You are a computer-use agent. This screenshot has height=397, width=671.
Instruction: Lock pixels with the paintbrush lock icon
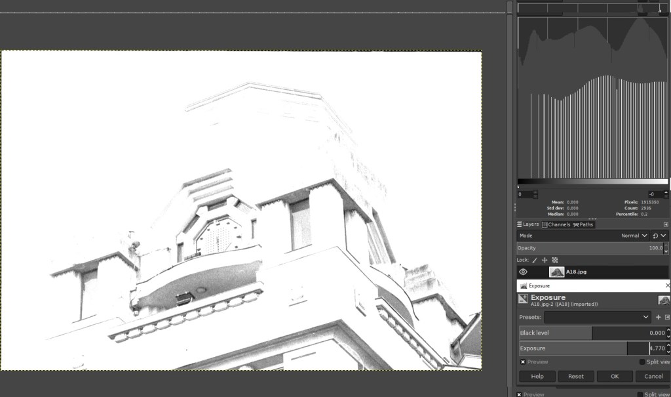535,261
